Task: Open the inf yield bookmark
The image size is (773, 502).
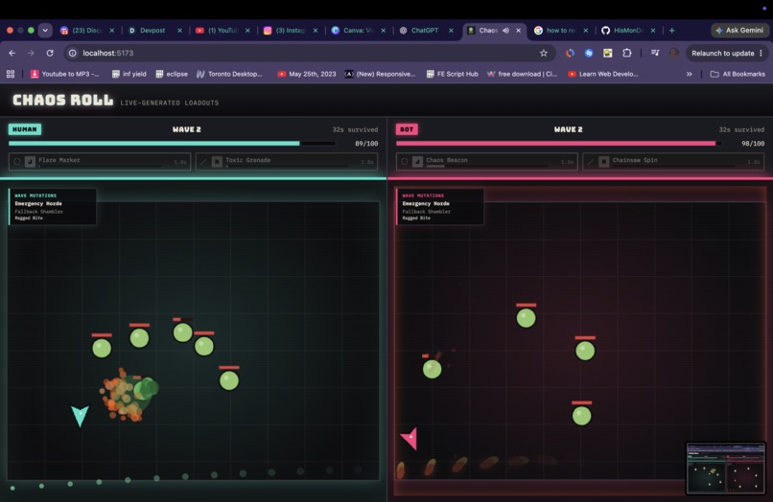Action: [129, 74]
